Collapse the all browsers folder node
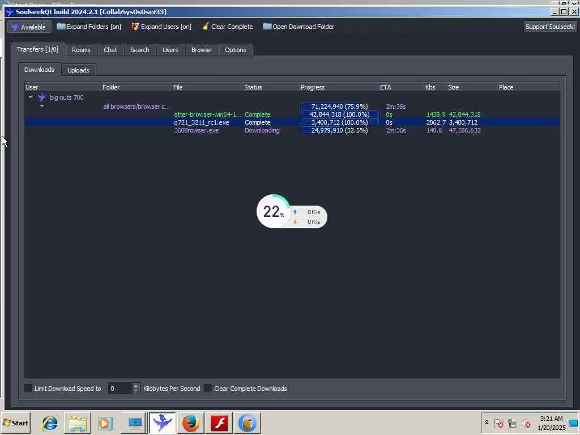This screenshot has width=580, height=435. tap(42, 106)
